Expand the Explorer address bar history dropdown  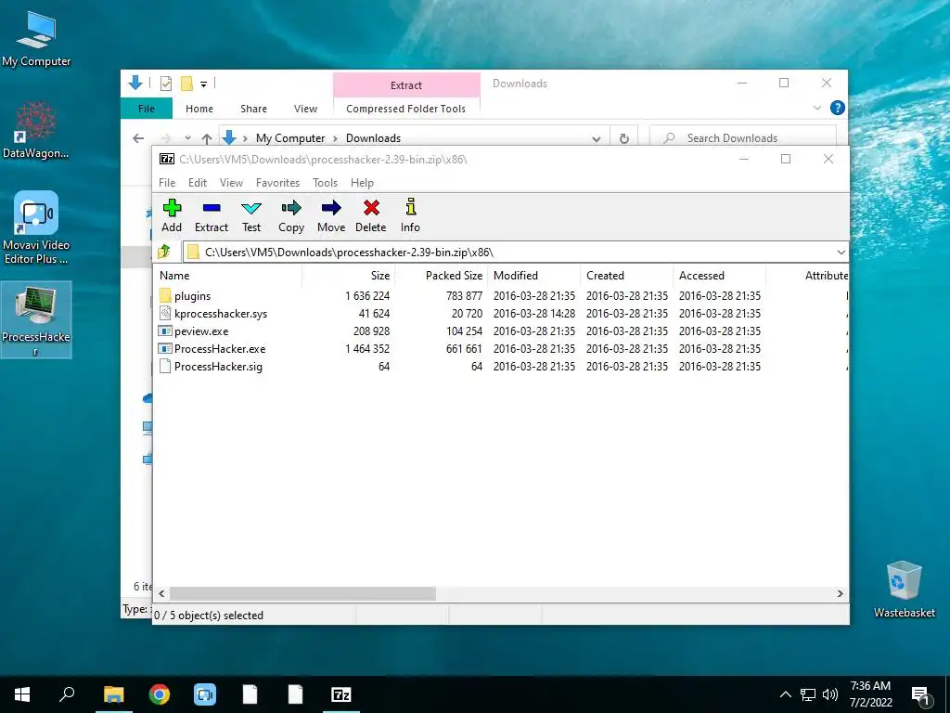coord(597,139)
